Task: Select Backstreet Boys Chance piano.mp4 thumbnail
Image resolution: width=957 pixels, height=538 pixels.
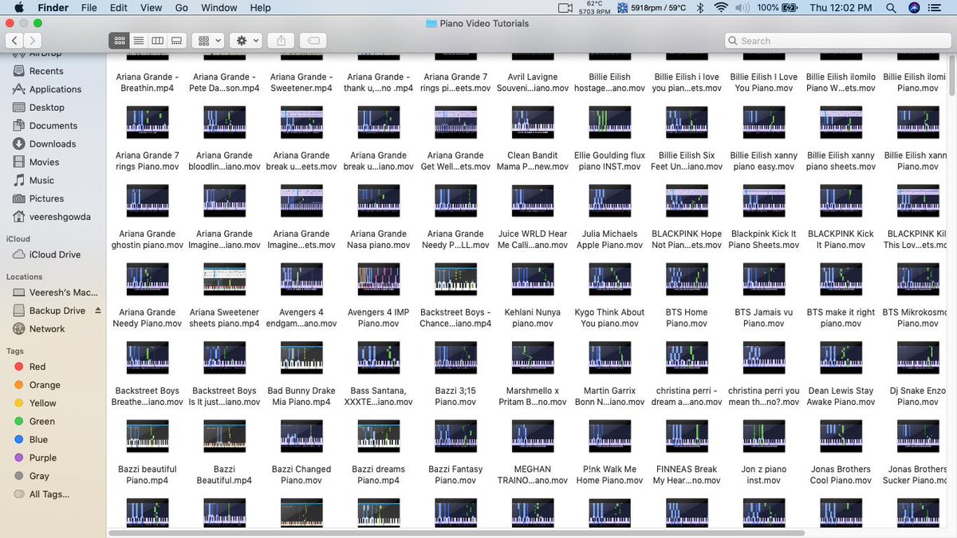Action: click(x=455, y=280)
